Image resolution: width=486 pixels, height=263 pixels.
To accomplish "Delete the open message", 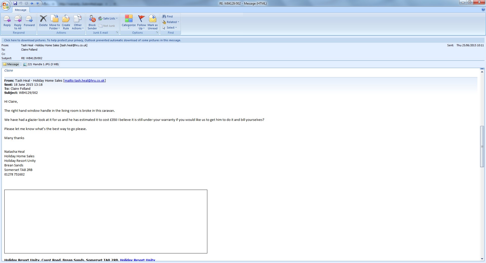I will (x=43, y=21).
